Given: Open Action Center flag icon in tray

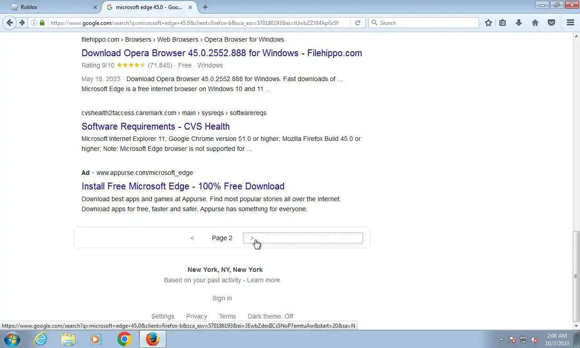Looking at the screenshot, I should (x=512, y=339).
